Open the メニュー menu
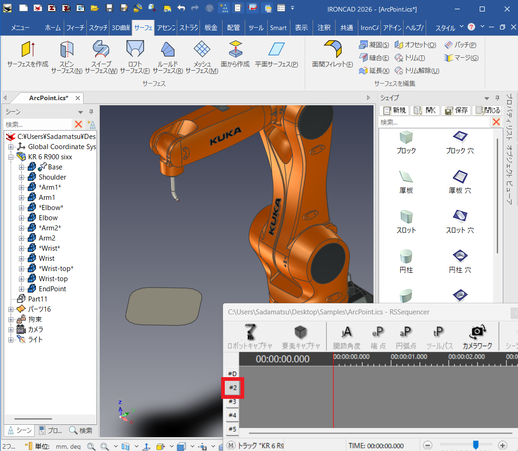518x451 pixels. click(20, 28)
